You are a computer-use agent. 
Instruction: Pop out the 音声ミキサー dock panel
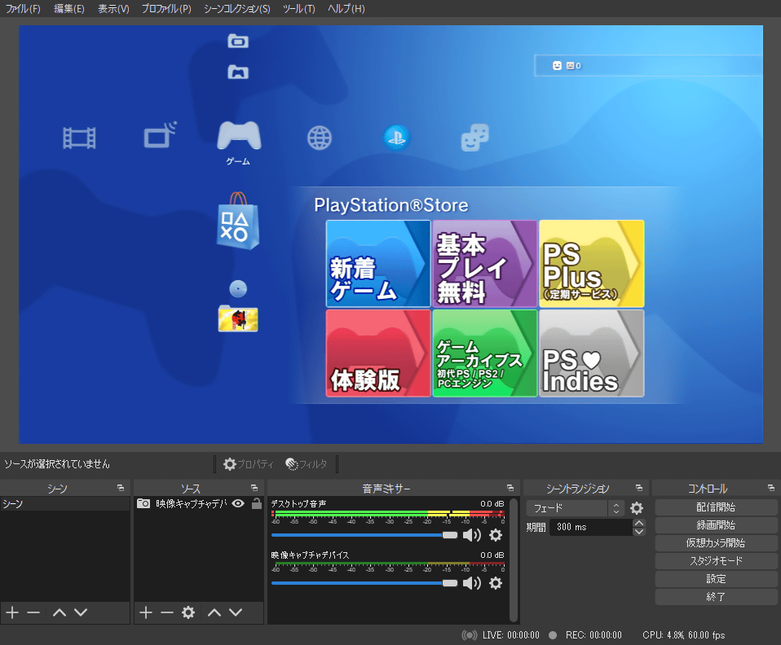point(510,488)
